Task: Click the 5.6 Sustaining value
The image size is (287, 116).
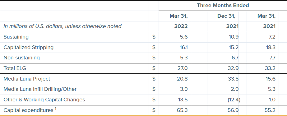Action: 183,37
